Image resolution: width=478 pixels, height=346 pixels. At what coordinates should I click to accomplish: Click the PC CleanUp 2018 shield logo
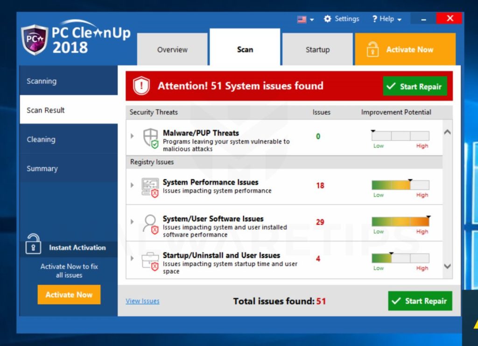35,39
